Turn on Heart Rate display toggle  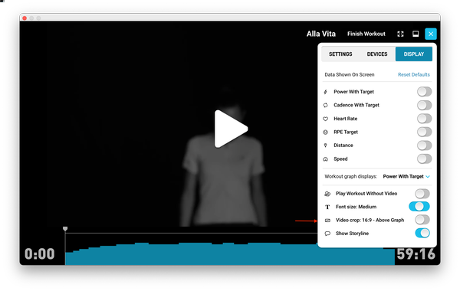424,119
